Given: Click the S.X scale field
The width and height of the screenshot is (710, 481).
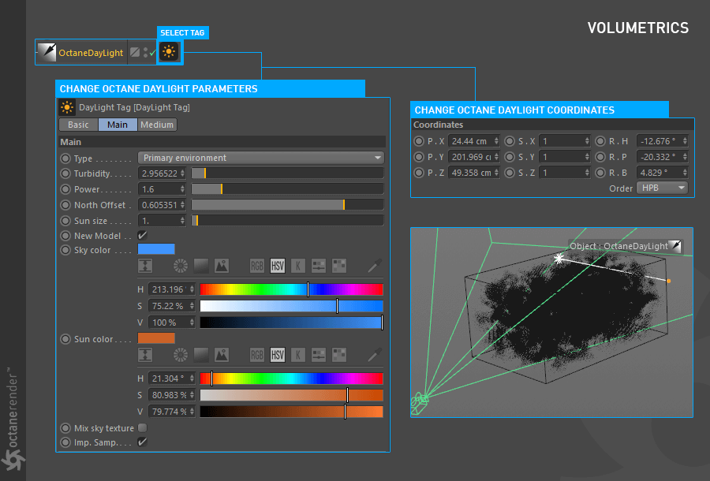Looking at the screenshot, I should click(x=565, y=141).
